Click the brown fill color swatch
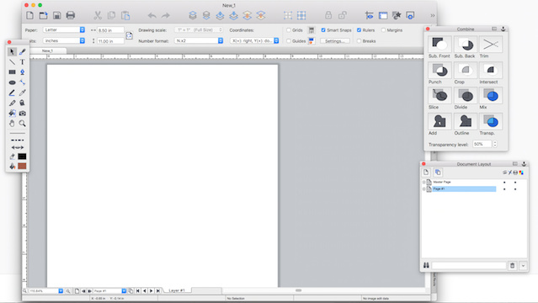 (x=22, y=167)
